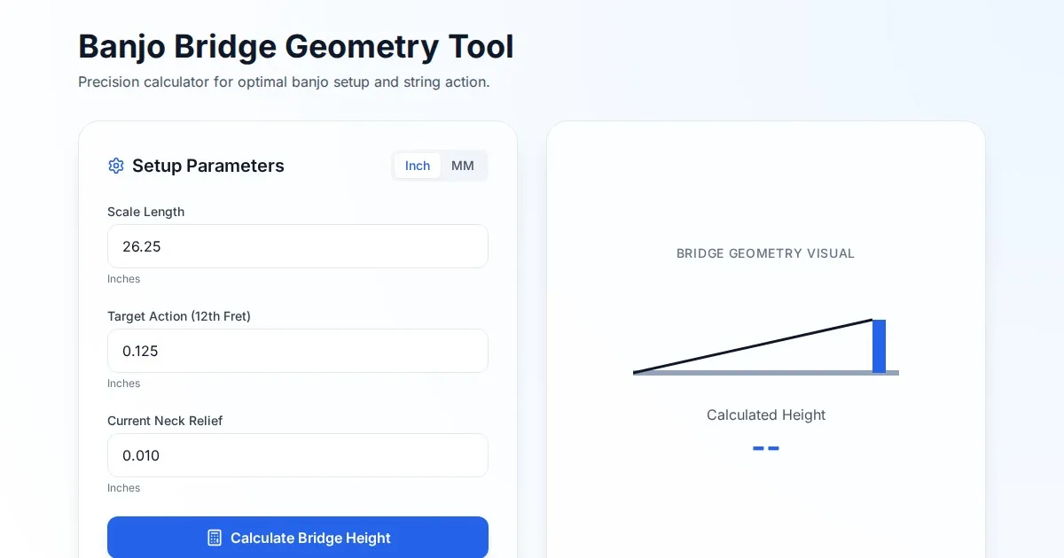Click into the Target Action input box
The height and width of the screenshot is (558, 1064).
[298, 351]
